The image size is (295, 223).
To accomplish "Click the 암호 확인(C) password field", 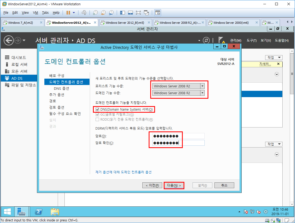I will (178, 143).
